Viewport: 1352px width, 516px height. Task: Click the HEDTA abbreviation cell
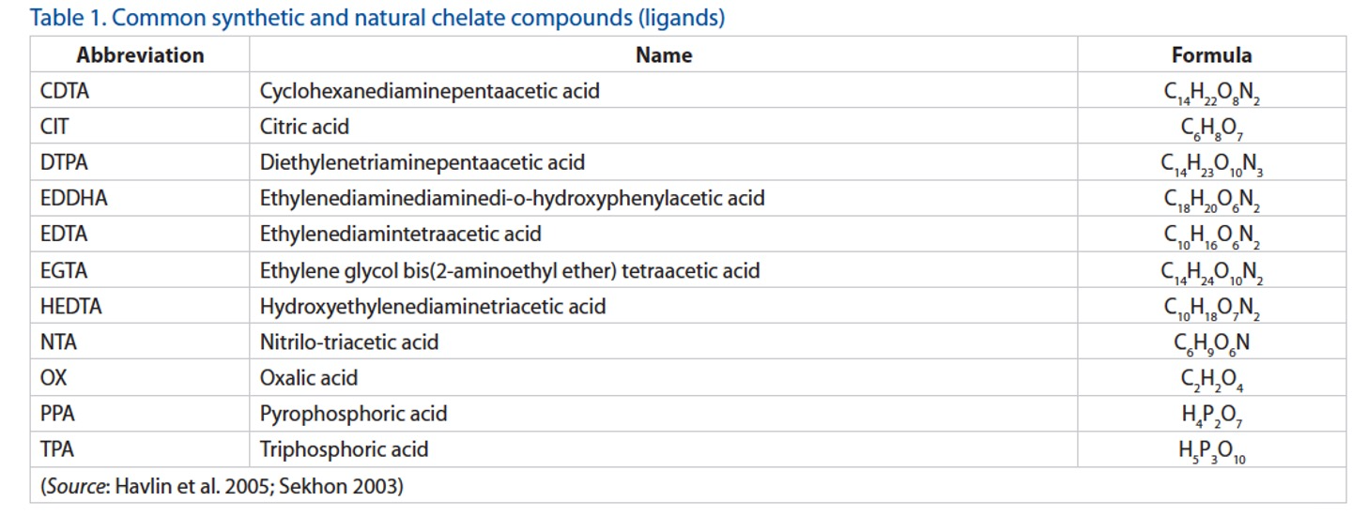click(71, 306)
